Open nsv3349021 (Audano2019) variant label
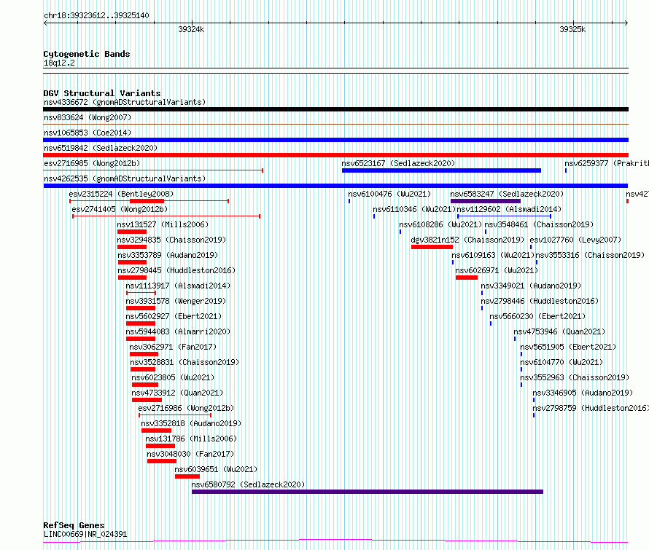The image size is (649, 550). 531,286
